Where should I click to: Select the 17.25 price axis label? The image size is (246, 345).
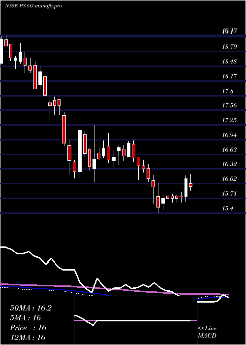[x=229, y=120]
